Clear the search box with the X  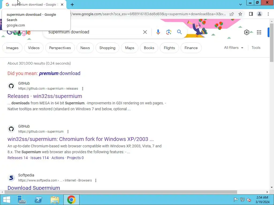pyautogui.click(x=145, y=32)
